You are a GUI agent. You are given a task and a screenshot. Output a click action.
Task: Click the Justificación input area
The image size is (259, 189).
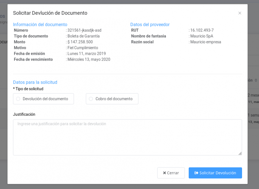tap(127, 137)
